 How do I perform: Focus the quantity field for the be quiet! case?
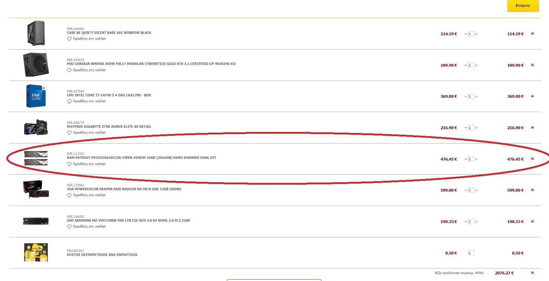click(471, 34)
